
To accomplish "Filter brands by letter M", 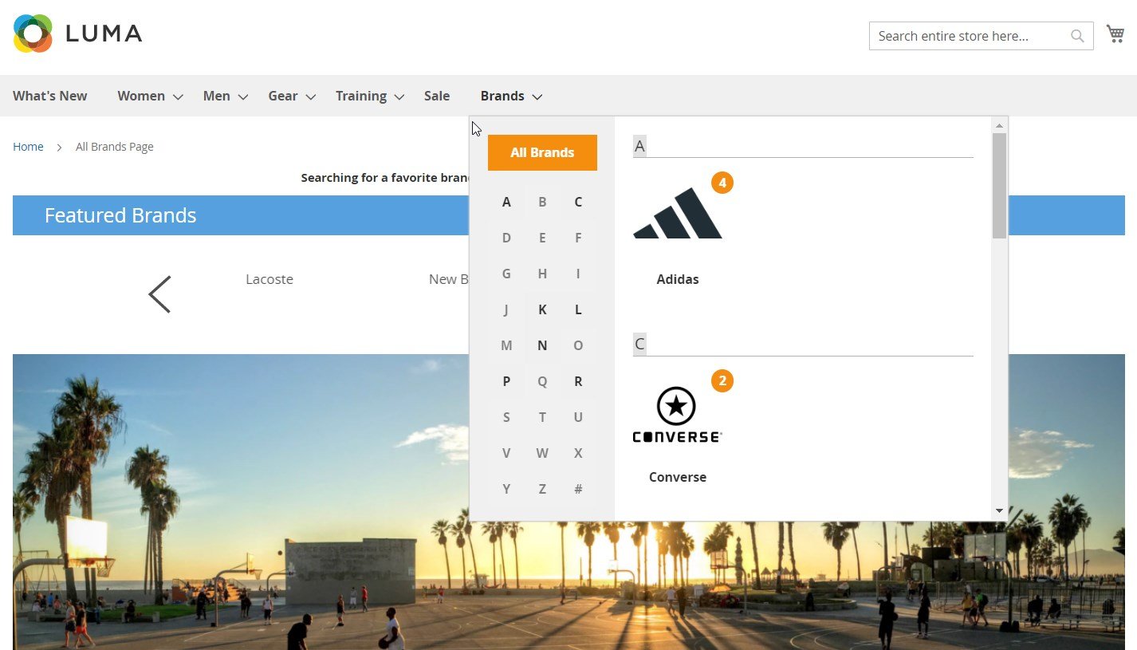I will click(506, 345).
